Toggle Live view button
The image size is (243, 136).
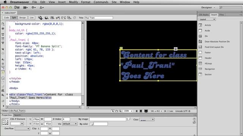coord(32,18)
